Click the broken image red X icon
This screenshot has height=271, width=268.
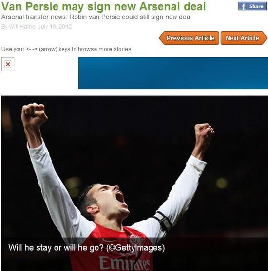click(x=8, y=64)
